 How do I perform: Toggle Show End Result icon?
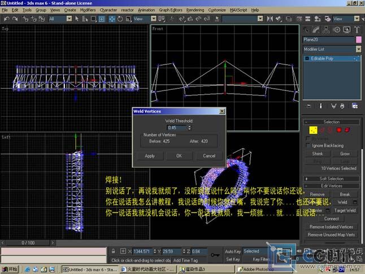[x=321, y=106]
